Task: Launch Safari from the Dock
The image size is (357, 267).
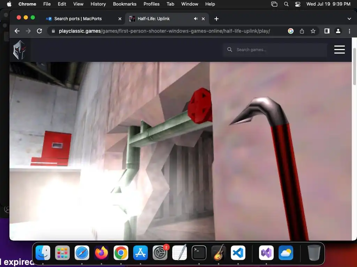Action: [x=82, y=252]
